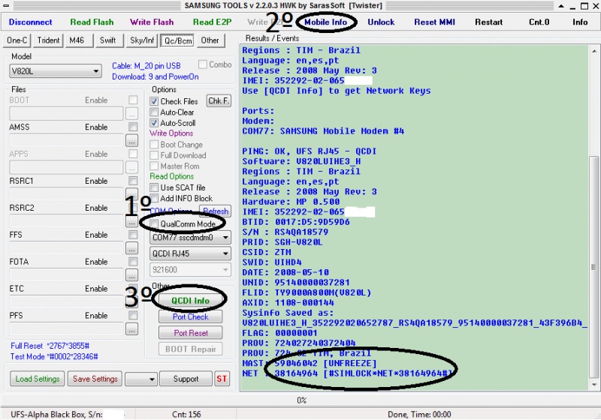Click the QCDI Info button
601x420 pixels.
click(191, 301)
